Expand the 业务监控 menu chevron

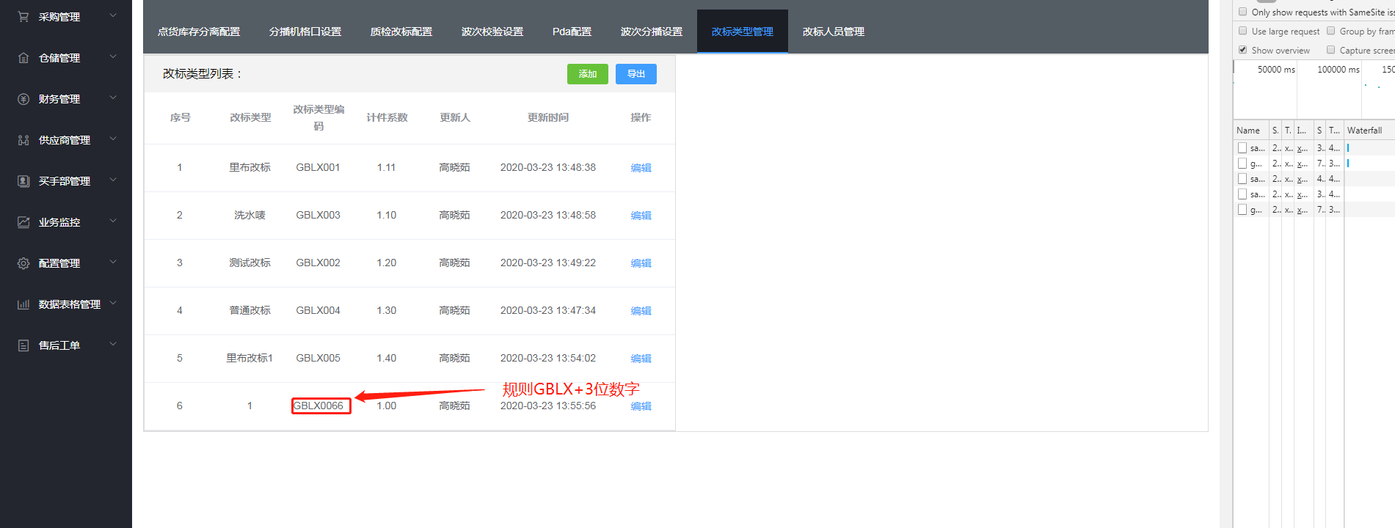pos(113,221)
